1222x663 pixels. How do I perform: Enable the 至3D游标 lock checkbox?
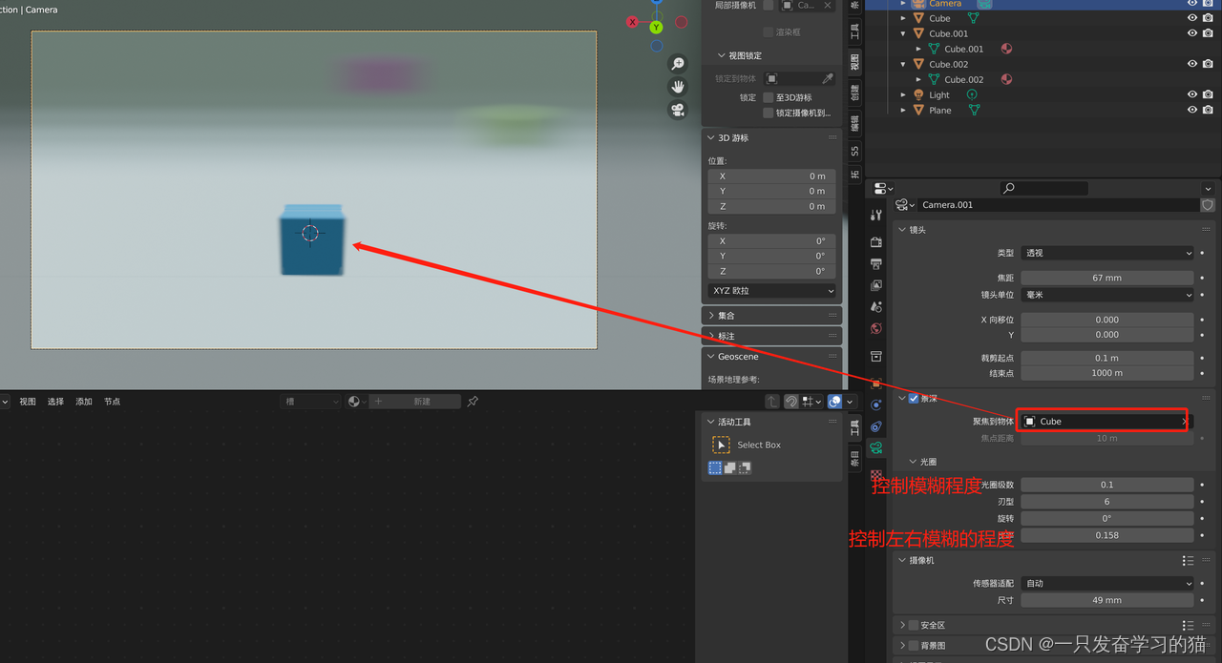click(769, 97)
